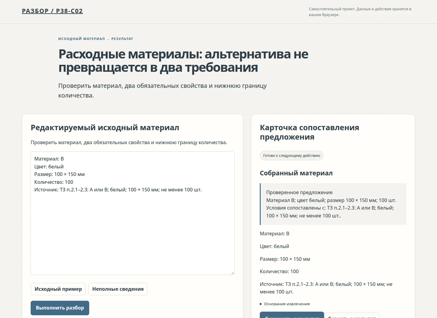Click the Готово к следующему действию status badge
Viewport: 437px width, 318px height.
(x=292, y=156)
